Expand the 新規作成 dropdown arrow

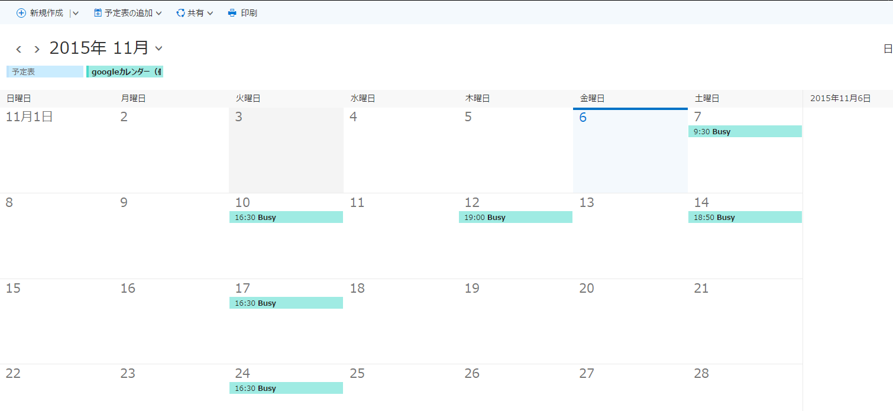(x=75, y=13)
